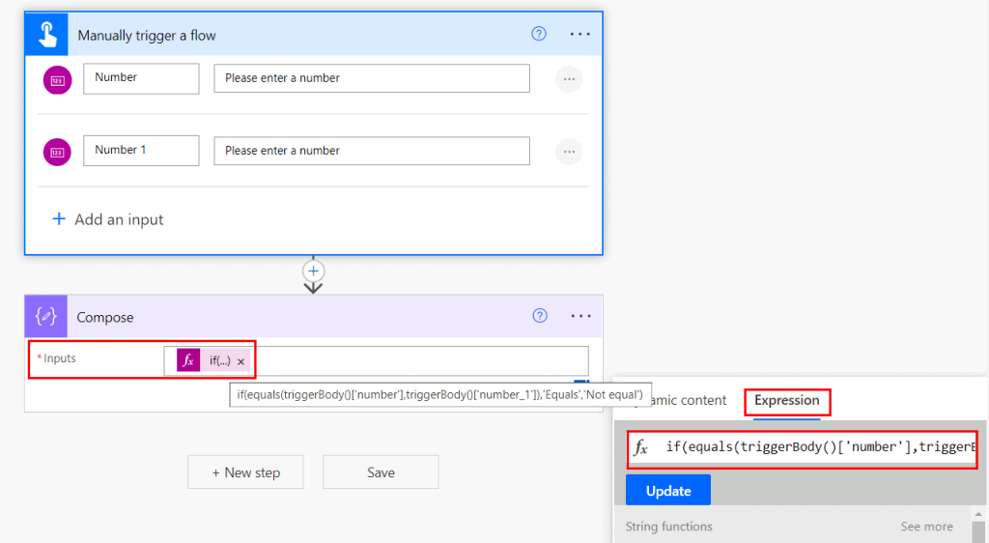This screenshot has height=543, width=989.
Task: Open options menu for Number input
Action: (569, 79)
